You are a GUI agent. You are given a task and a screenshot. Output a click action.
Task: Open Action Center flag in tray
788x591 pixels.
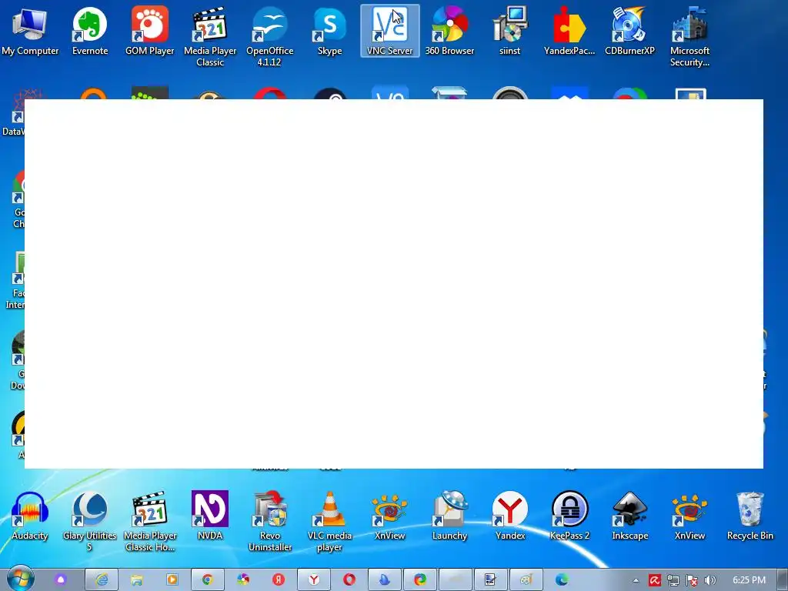(x=692, y=580)
